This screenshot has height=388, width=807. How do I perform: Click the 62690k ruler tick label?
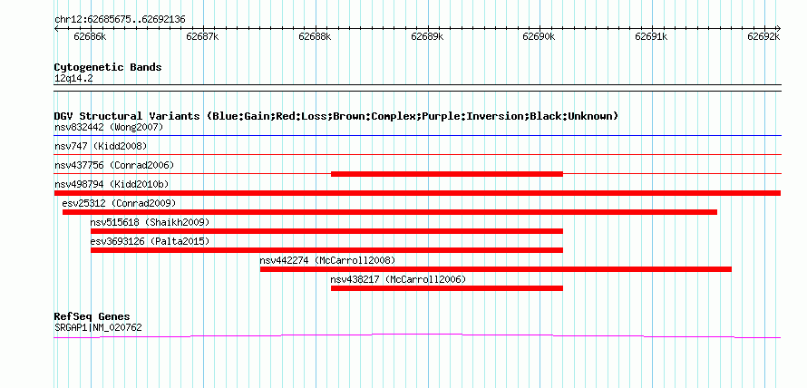(x=539, y=36)
